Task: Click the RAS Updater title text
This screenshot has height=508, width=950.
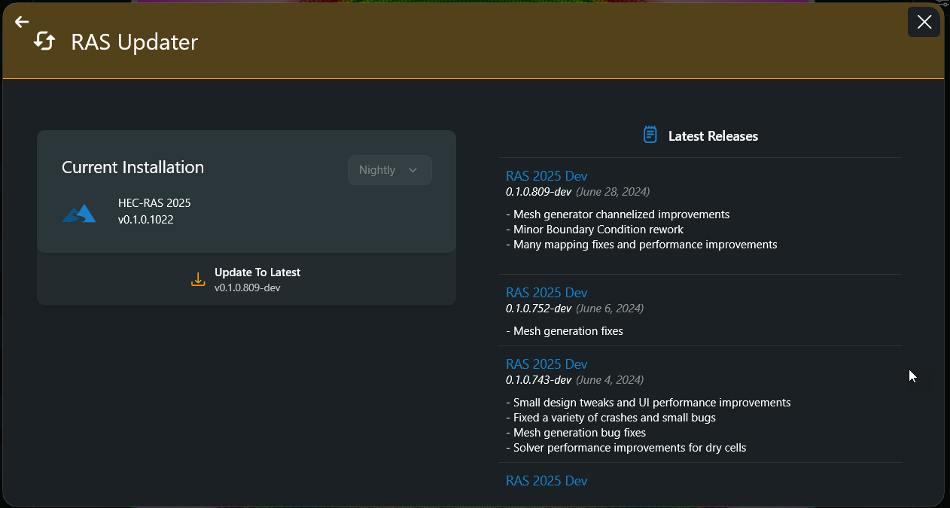Action: [x=134, y=42]
